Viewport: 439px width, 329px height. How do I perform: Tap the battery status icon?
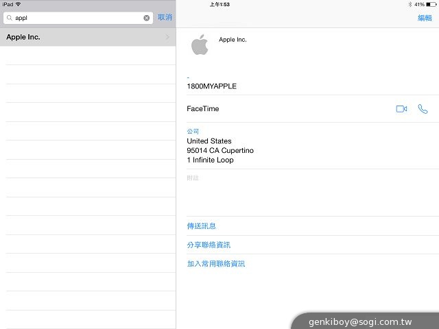[431, 5]
